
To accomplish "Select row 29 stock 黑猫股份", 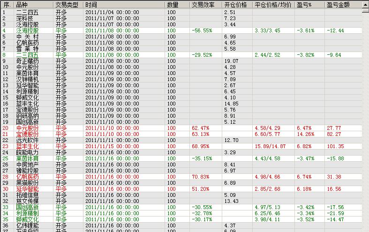I will coord(27,183).
